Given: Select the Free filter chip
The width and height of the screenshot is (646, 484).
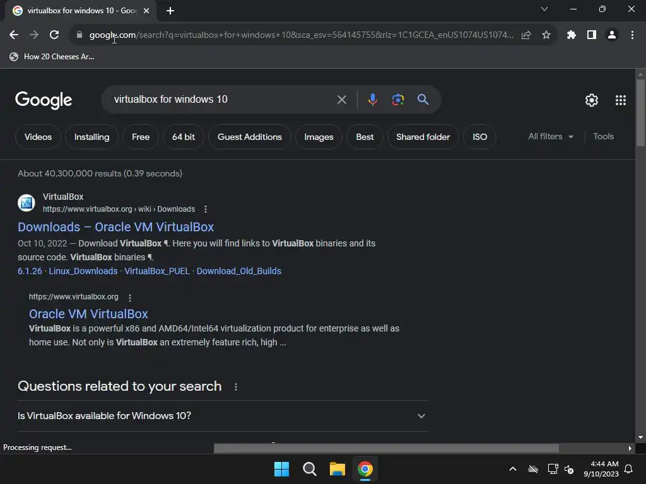Looking at the screenshot, I should [141, 137].
